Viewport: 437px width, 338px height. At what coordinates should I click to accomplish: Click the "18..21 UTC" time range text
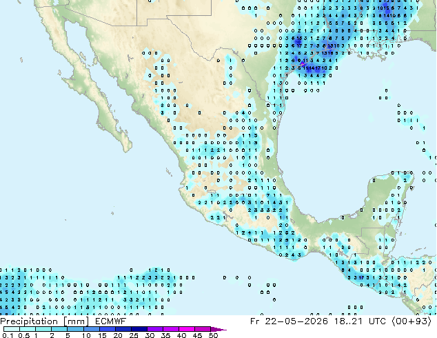click(360, 321)
